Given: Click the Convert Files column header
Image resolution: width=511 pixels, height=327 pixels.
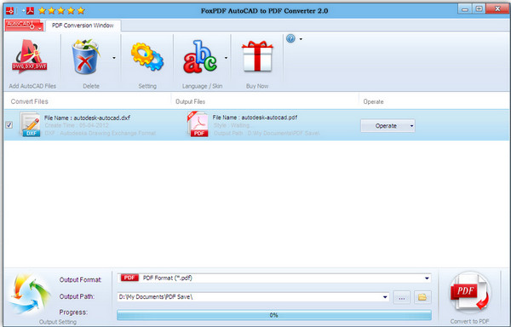Looking at the screenshot, I should pos(29,101).
